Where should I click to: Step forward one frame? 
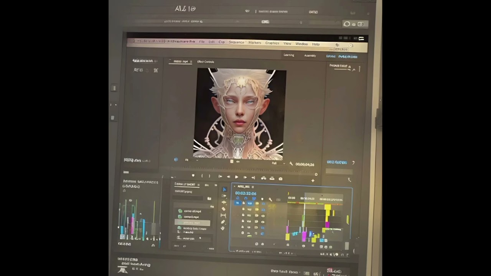[x=245, y=177]
